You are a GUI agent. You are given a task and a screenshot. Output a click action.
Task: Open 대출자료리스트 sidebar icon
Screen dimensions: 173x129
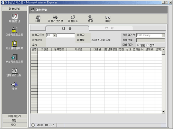[x=15, y=30]
